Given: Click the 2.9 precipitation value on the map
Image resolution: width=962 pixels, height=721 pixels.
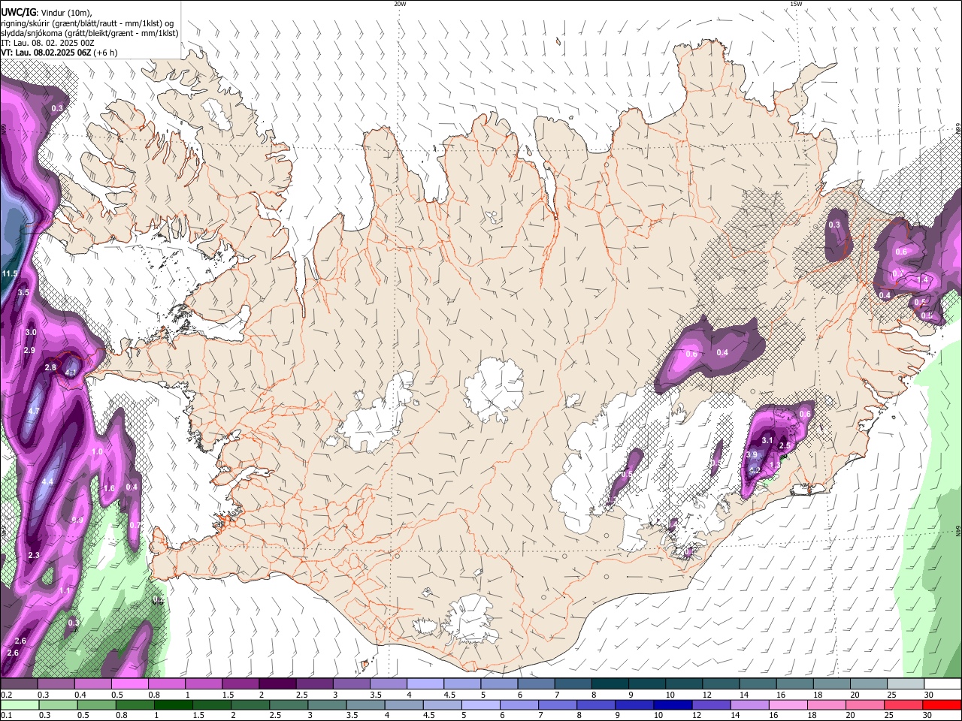Looking at the screenshot, I should (x=29, y=350).
